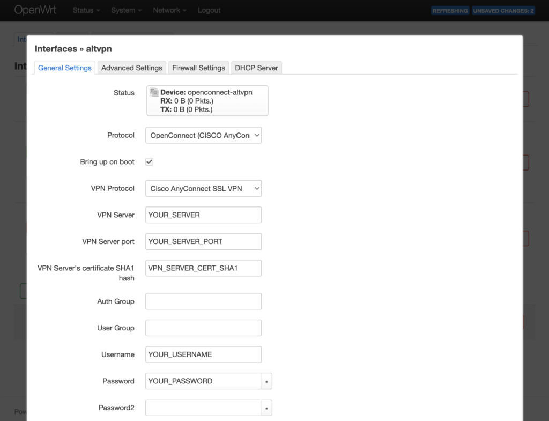
Task: Click the Logout link
Action: click(209, 10)
